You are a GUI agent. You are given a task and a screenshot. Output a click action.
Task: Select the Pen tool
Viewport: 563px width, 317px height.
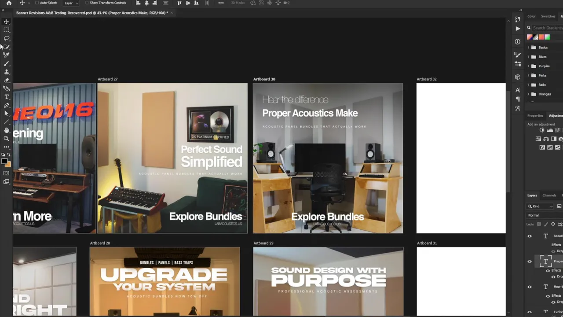point(7,105)
